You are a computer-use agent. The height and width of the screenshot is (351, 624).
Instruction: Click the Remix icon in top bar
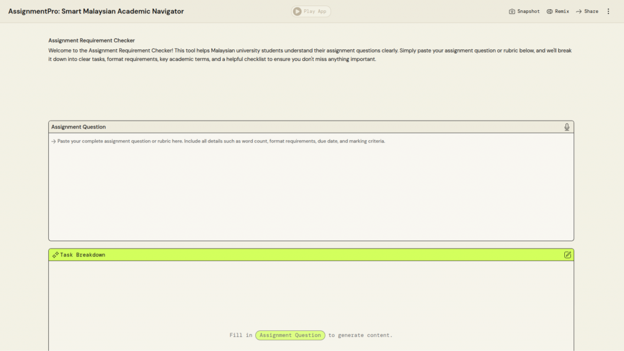(x=550, y=12)
